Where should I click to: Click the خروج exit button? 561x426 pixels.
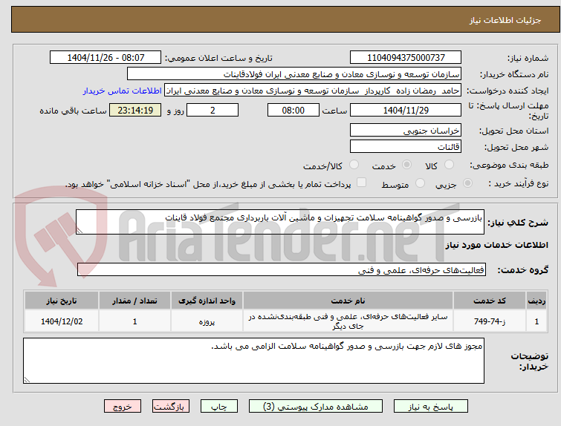click(123, 407)
